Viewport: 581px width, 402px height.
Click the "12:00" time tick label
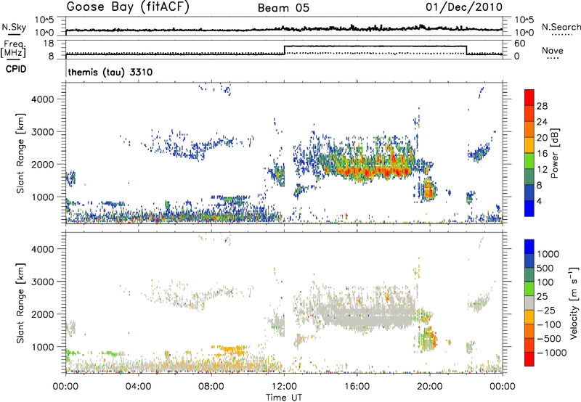[x=284, y=387]
